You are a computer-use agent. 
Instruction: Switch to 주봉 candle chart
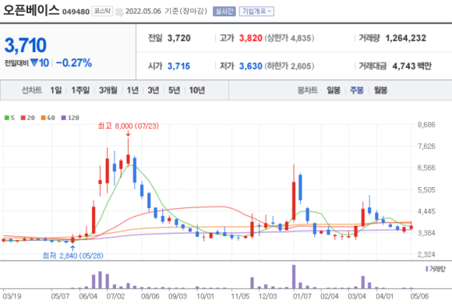[x=357, y=90]
